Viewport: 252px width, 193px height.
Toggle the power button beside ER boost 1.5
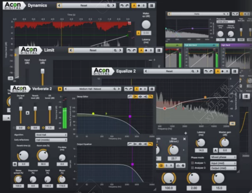(x=43, y=128)
